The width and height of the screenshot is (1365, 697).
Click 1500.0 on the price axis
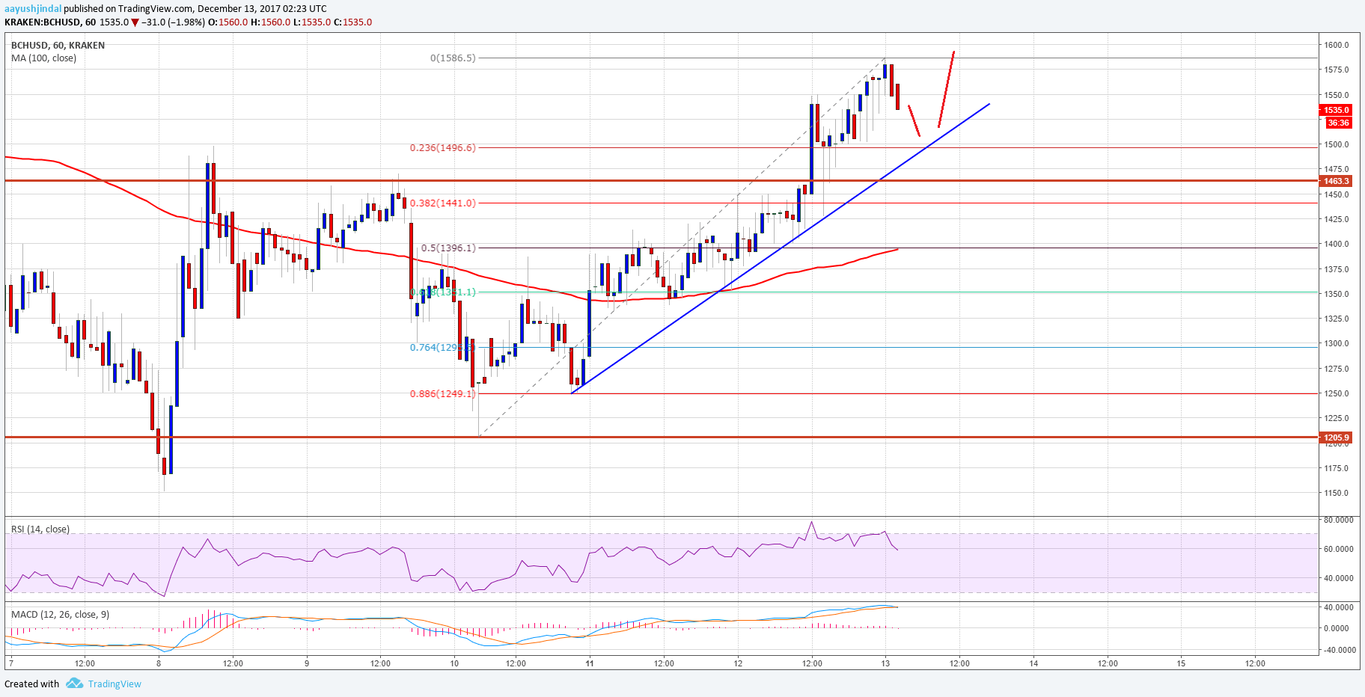pyautogui.click(x=1337, y=144)
